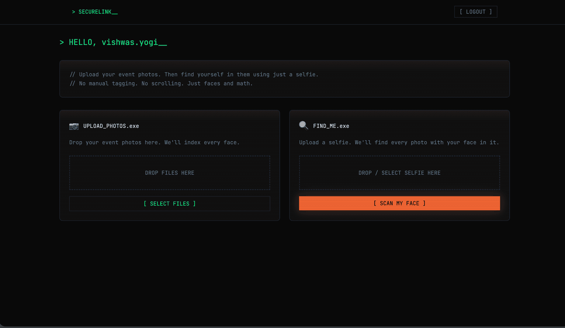Click the camera icon beside UPLOAD_PHOTOS.exe
565x328 pixels.
(74, 126)
